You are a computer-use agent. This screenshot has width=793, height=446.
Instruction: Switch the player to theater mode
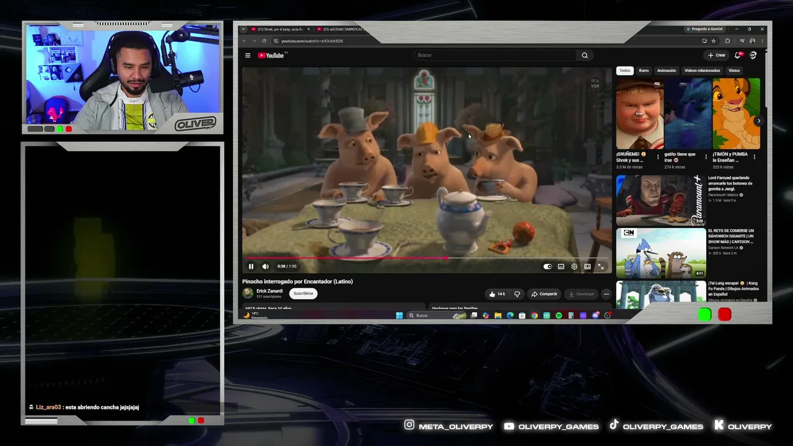tap(587, 266)
